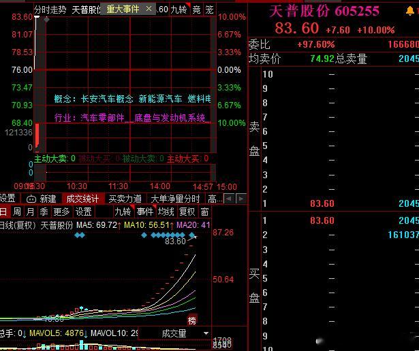Image resolution: width=419 pixels, height=351 pixels.
Task: Click the 83.60 price label on the K-line
Action: (x=175, y=241)
